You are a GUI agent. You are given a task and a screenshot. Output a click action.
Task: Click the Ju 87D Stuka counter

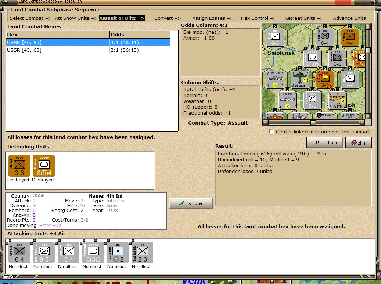tap(337, 100)
